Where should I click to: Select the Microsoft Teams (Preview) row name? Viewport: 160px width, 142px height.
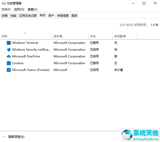point(31,70)
